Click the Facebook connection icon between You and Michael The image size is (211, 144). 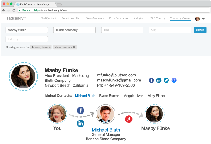click(80, 110)
